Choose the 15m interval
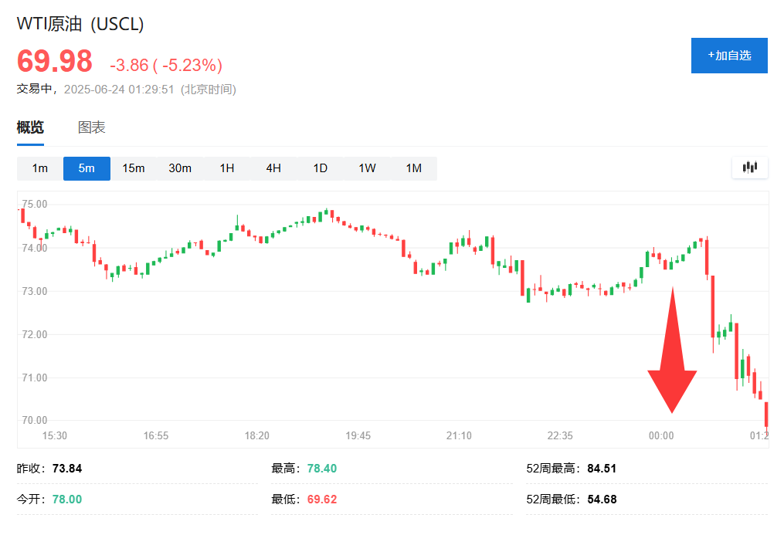Screen dimensions: 784x535 (x=134, y=168)
